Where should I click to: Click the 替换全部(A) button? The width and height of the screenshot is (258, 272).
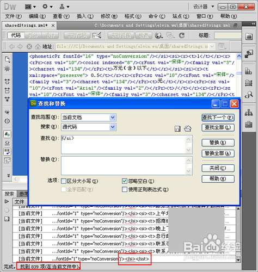coord(218,153)
